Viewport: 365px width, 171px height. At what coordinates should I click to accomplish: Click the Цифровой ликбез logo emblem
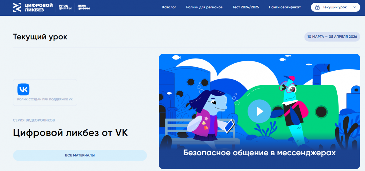(x=17, y=7)
